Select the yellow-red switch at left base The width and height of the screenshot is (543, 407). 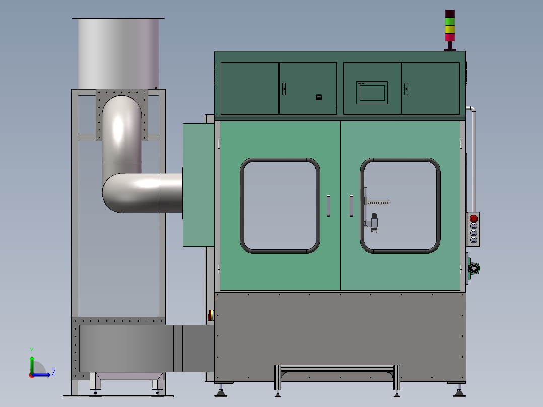(211, 315)
